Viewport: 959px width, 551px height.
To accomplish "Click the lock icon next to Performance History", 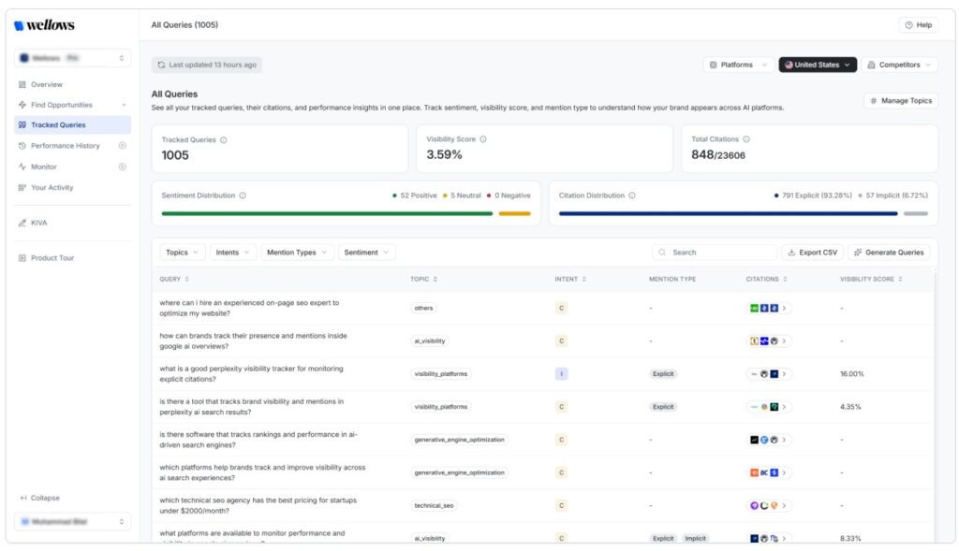I will (123, 145).
